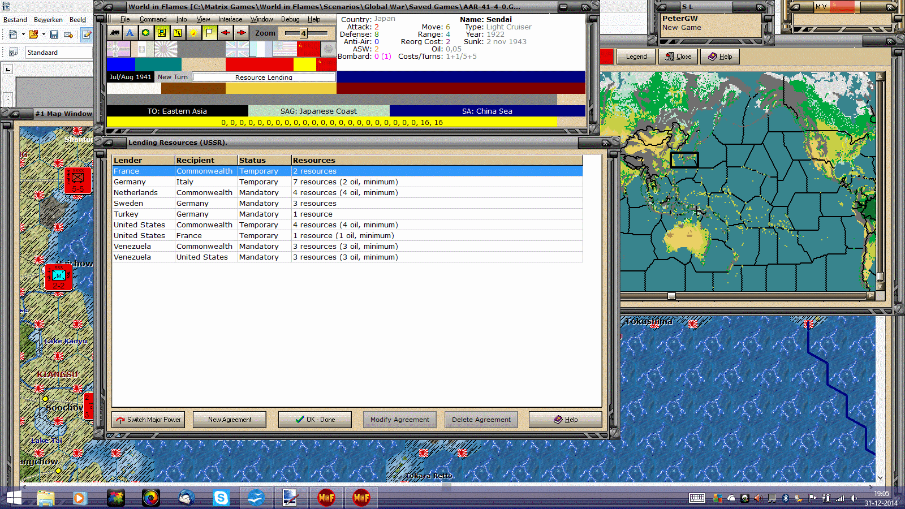Open the Bewerken menu in background app

(x=48, y=20)
